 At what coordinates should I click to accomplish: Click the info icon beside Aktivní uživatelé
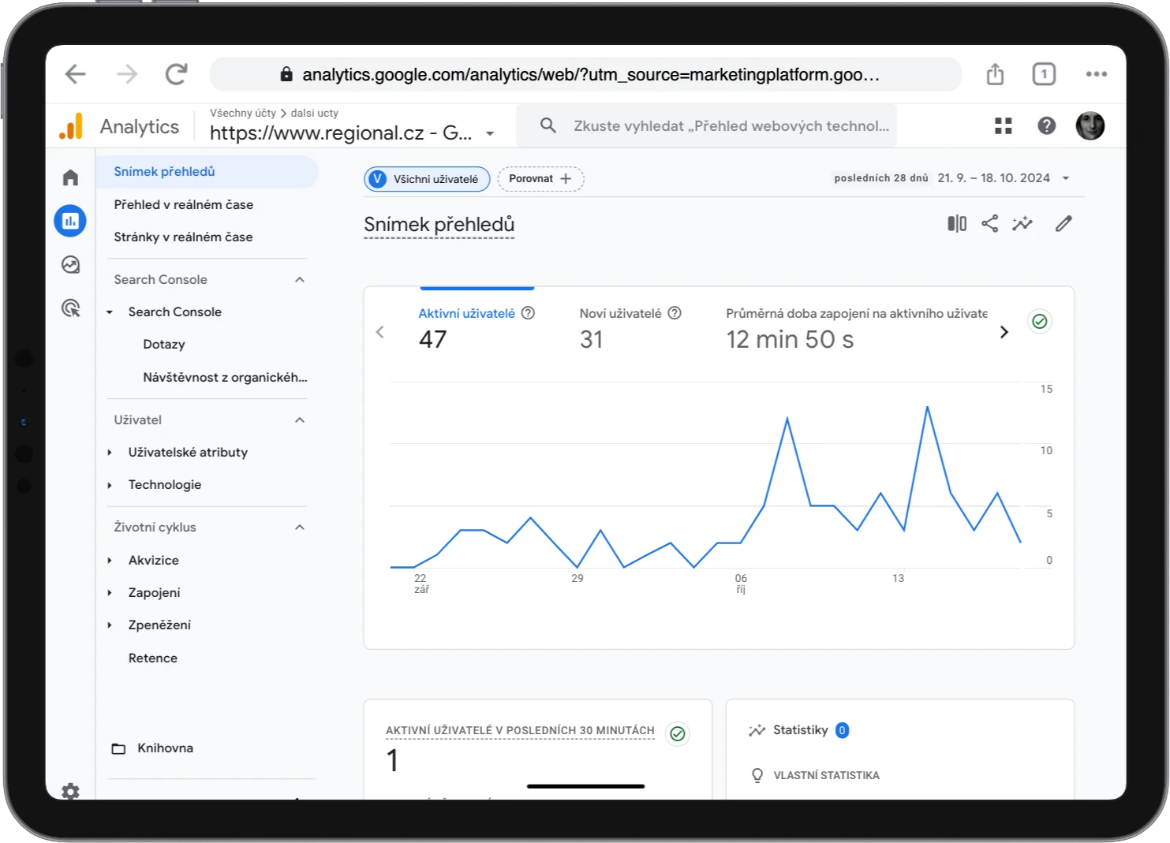coord(529,313)
